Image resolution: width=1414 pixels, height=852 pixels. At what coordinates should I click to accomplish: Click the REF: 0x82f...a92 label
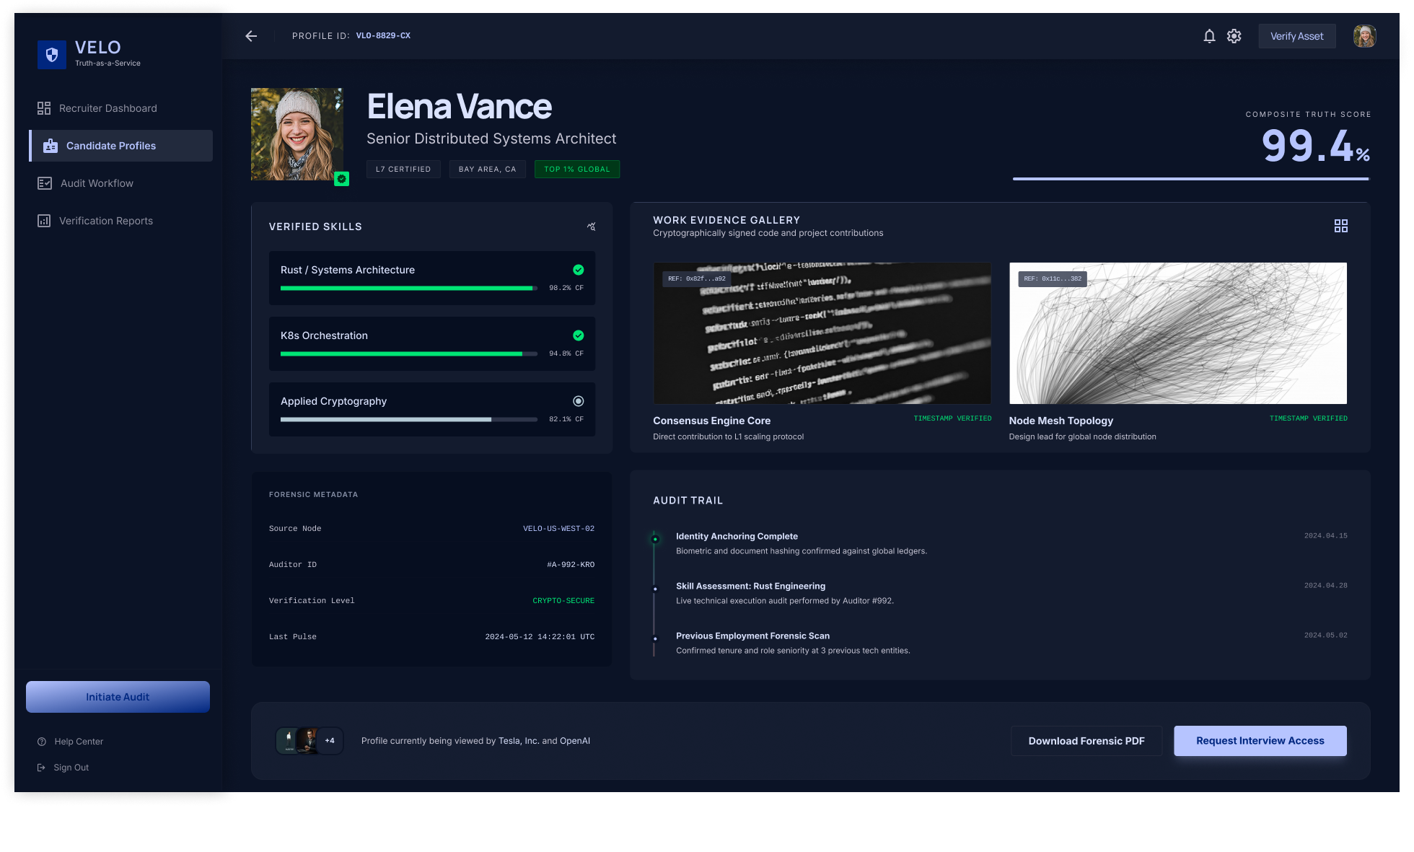pyautogui.click(x=697, y=278)
